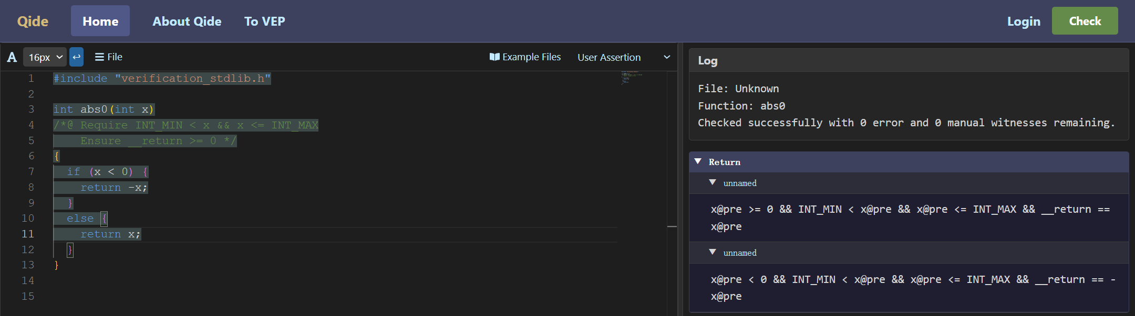Switch to the Home tab
This screenshot has height=316, width=1135.
coord(100,21)
